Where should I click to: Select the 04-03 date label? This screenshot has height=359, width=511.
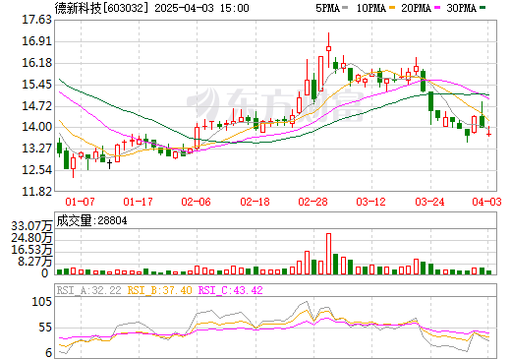click(486, 202)
